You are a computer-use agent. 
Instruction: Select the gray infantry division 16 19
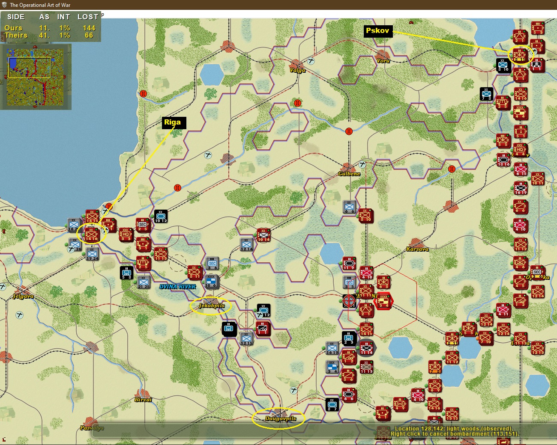click(332, 348)
